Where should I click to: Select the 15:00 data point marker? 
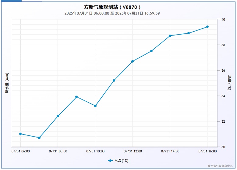pyautogui.click(x=189, y=33)
